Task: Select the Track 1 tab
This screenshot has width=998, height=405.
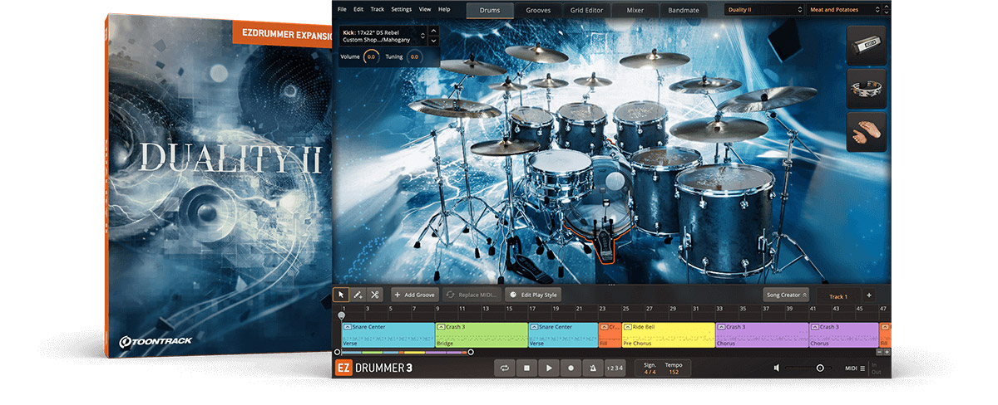Action: coord(838,296)
